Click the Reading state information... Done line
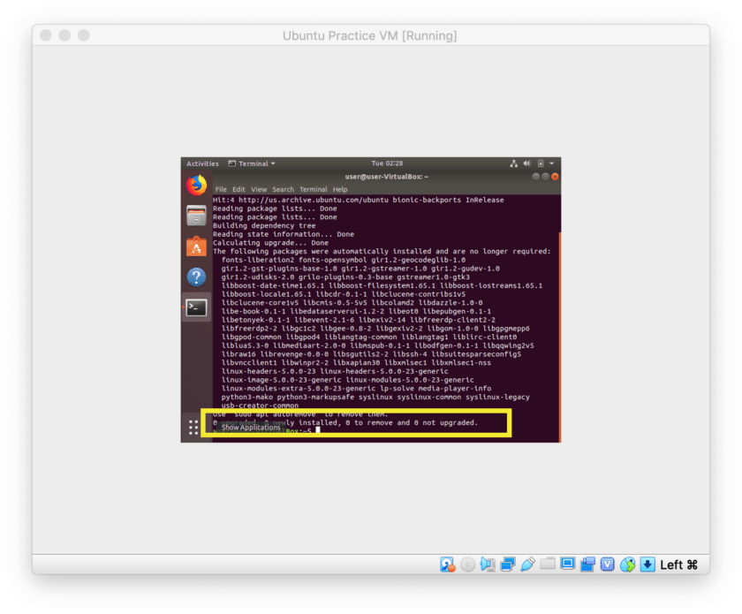 [284, 234]
